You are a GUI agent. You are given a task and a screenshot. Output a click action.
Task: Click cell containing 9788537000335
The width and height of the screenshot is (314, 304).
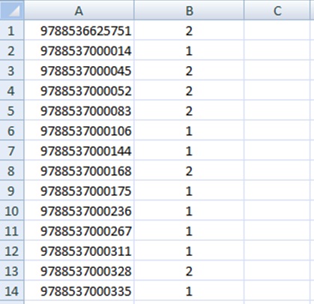click(79, 290)
